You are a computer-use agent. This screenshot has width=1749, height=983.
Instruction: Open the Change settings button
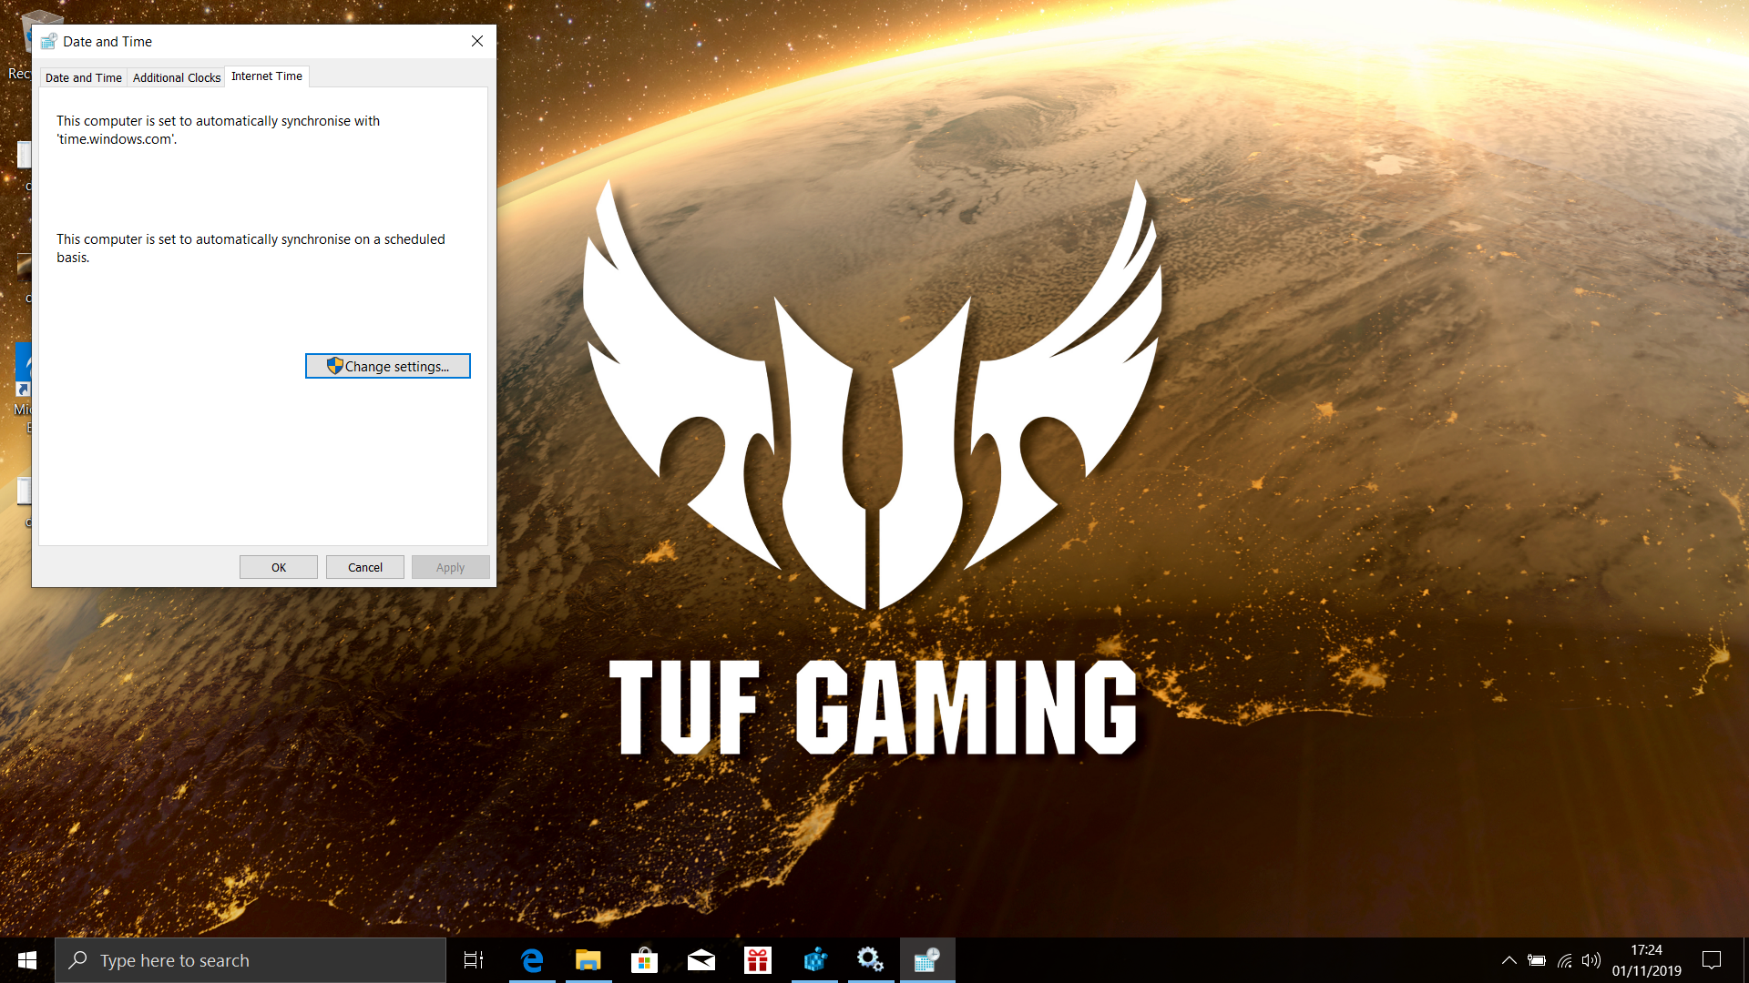pyautogui.click(x=388, y=366)
